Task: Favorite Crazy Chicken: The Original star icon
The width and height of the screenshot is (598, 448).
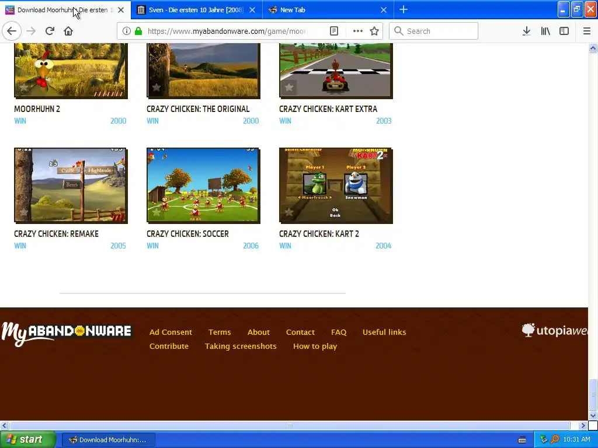Action: (157, 87)
